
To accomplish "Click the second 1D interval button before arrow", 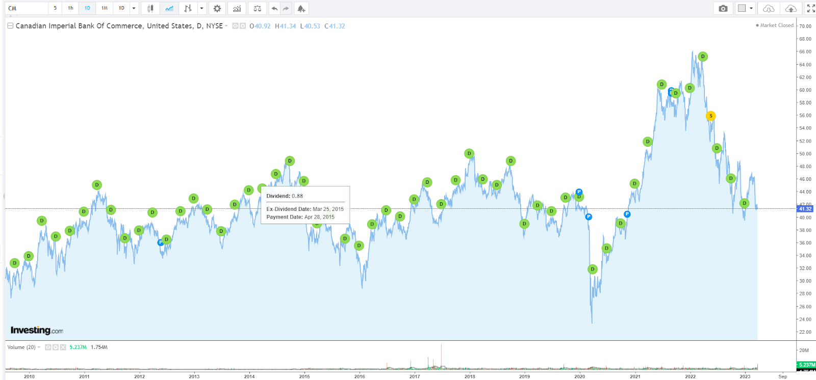I will coord(121,8).
